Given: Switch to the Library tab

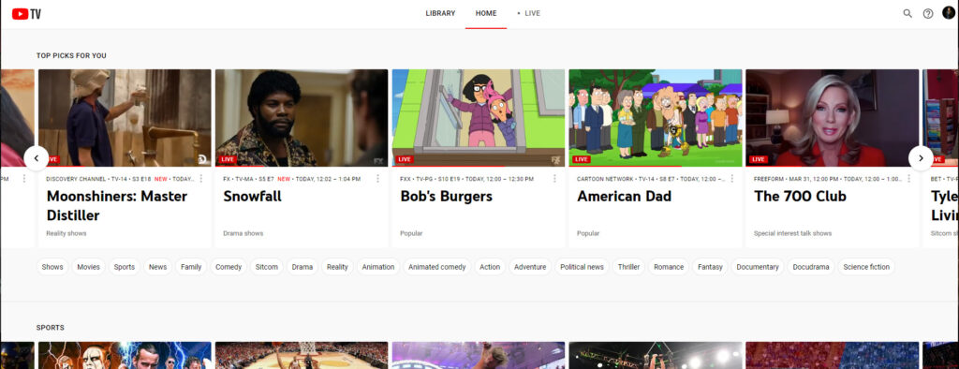Looking at the screenshot, I should tap(440, 13).
